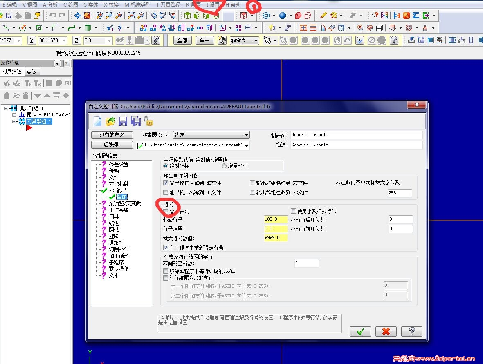Click the green checkmark OK button
The width and height of the screenshot is (483, 364).
tap(360, 331)
